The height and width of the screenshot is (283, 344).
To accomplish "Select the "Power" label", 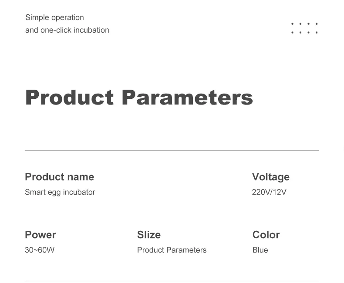I will pos(40,235).
